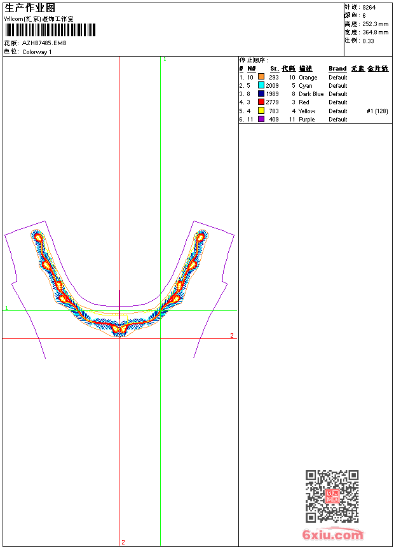The image size is (394, 547).
Task: Click the Orange color swatch
Action: [261, 78]
